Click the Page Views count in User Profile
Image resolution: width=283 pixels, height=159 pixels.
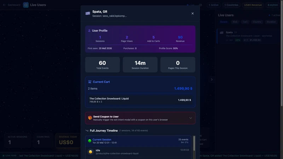(127, 39)
